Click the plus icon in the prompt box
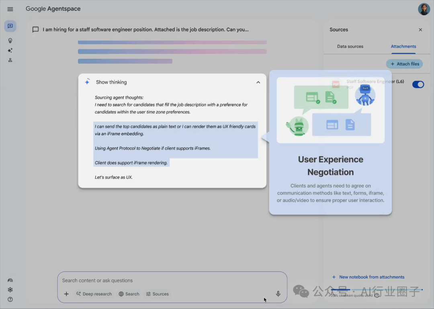The width and height of the screenshot is (434, 309). pyautogui.click(x=66, y=294)
